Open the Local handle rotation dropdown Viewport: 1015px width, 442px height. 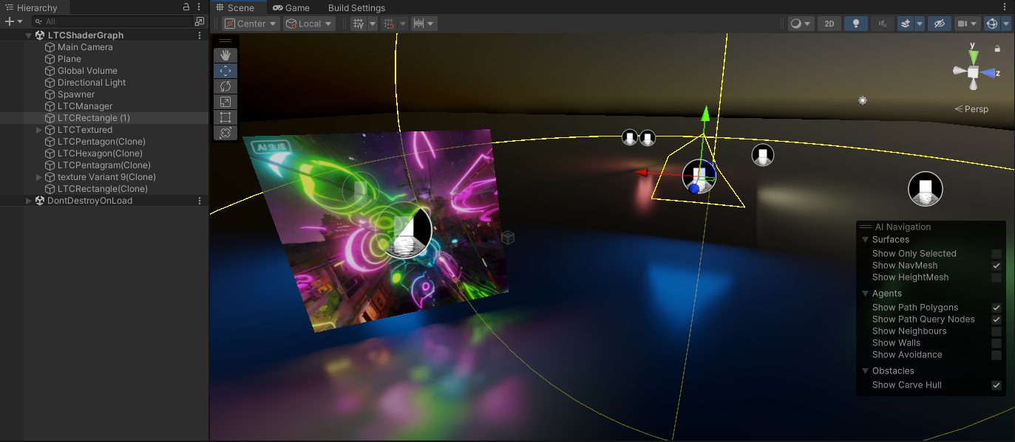coord(309,24)
